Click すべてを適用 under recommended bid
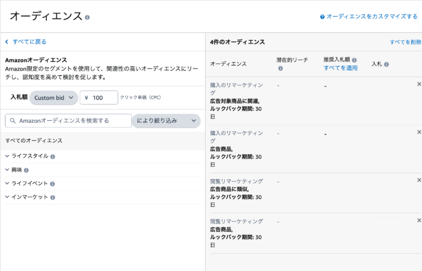The height and width of the screenshot is (271, 422). [341, 68]
